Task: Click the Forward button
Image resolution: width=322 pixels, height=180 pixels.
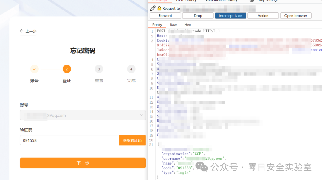Action: [x=165, y=15]
